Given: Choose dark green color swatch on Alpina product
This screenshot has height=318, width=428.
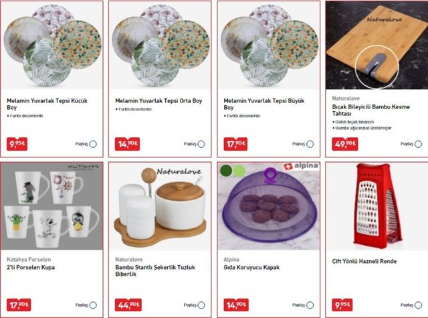Looking at the screenshot, I should [226, 170].
